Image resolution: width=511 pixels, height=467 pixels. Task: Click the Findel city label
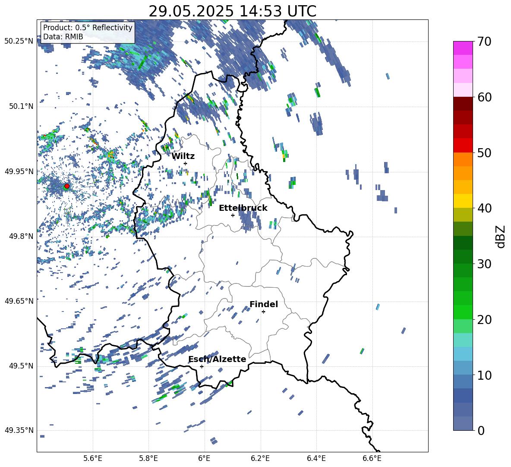[x=264, y=304]
